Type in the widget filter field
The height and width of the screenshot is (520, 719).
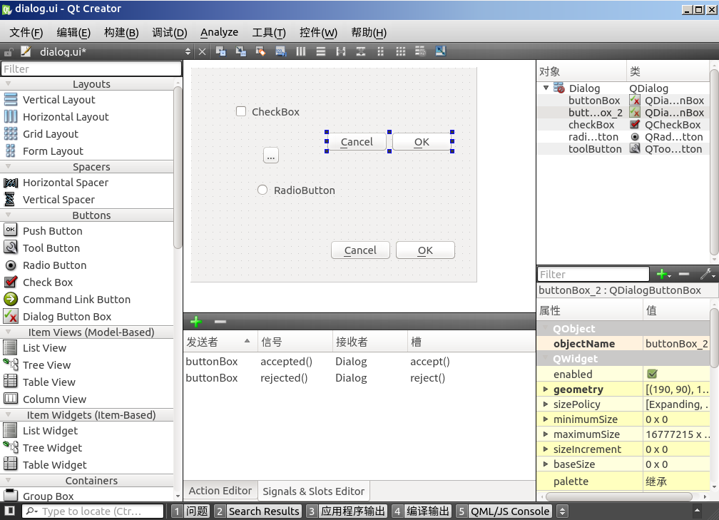click(91, 68)
